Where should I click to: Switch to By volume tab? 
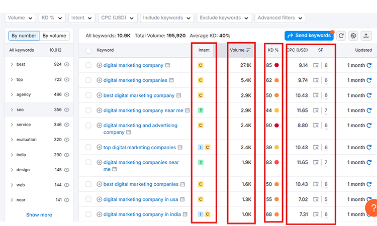54,36
